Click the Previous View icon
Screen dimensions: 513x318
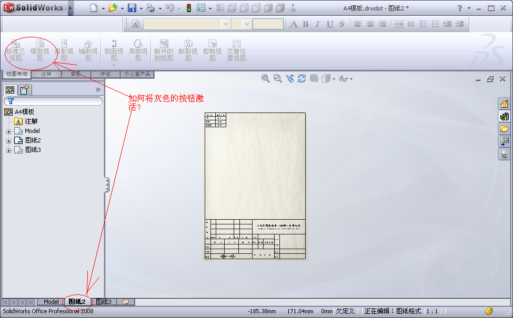pyautogui.click(x=290, y=78)
